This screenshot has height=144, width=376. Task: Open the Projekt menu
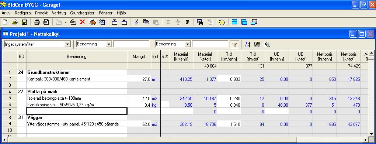click(41, 13)
